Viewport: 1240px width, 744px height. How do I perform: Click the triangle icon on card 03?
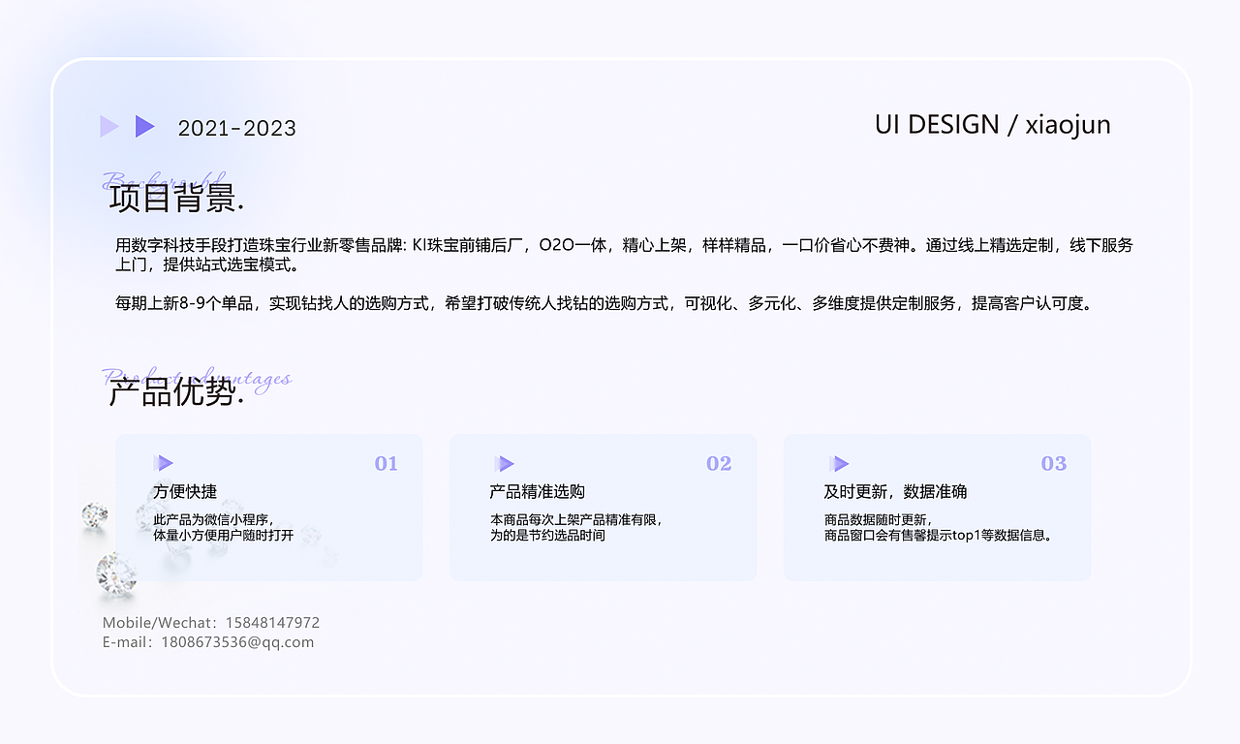click(839, 463)
